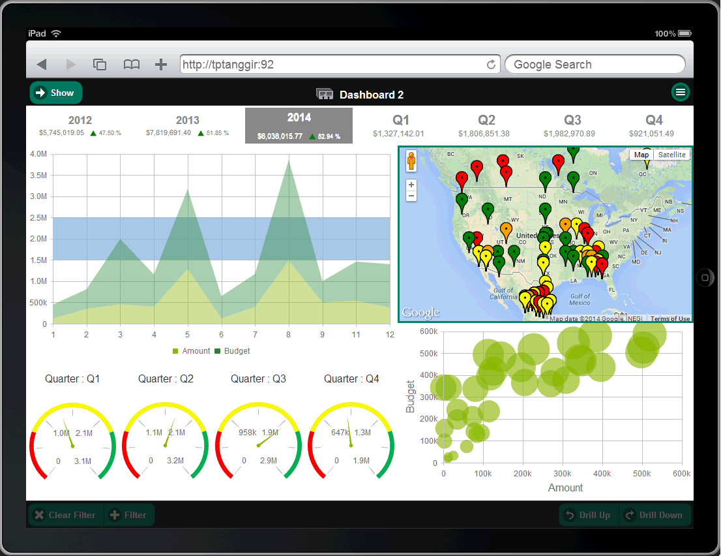Tap the browser back arrow

pos(42,65)
